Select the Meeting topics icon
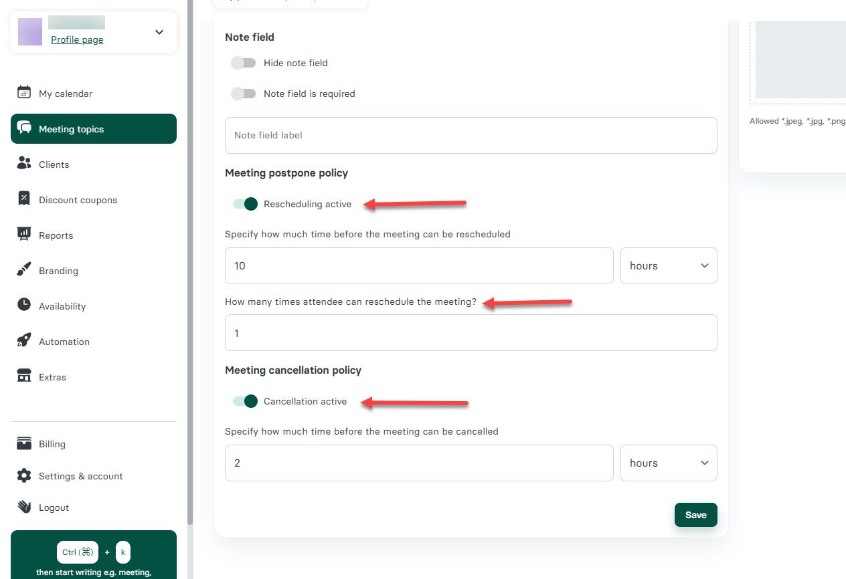This screenshot has height=579, width=846. [x=24, y=128]
